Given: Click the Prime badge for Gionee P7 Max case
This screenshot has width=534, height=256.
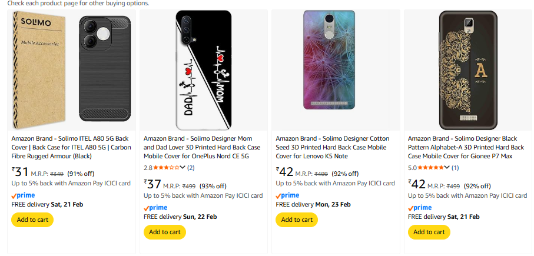Looking at the screenshot, I should [420, 207].
